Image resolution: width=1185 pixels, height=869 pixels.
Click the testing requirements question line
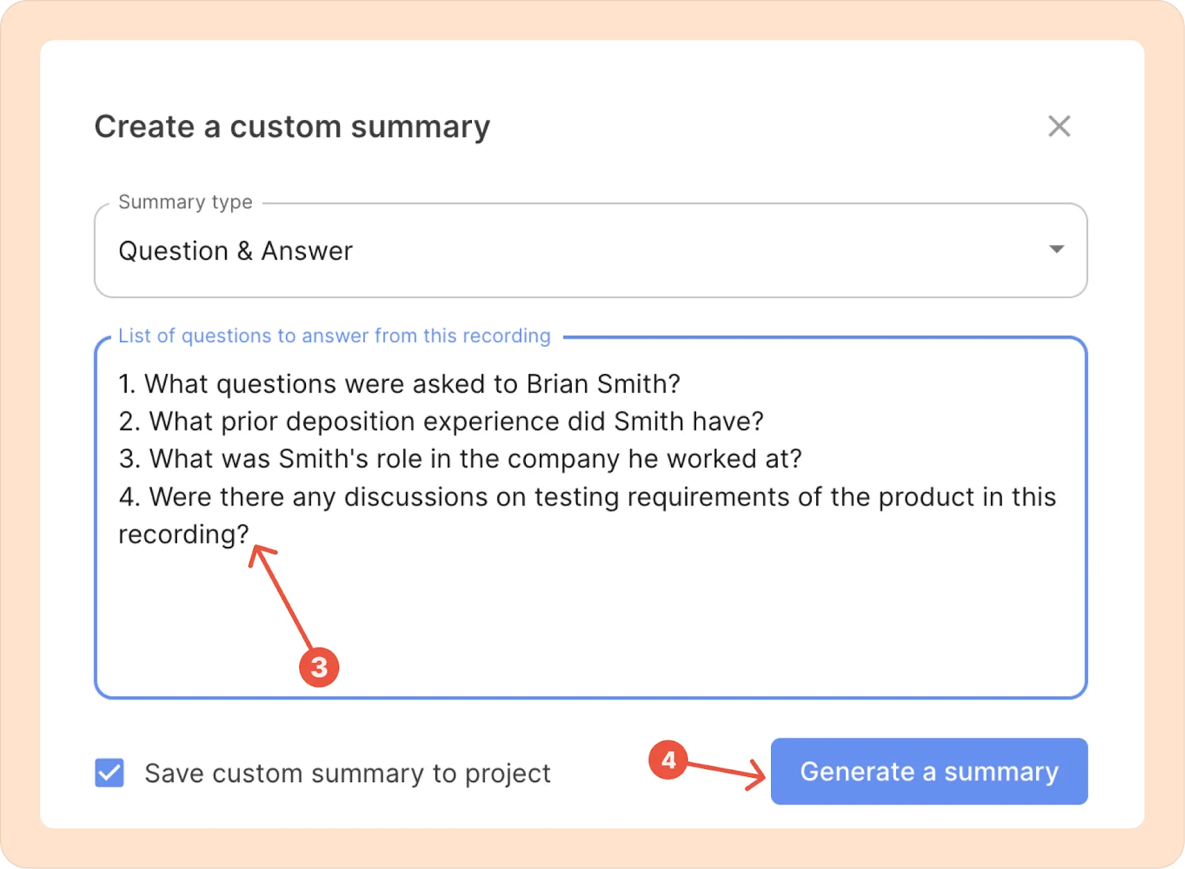(587, 497)
